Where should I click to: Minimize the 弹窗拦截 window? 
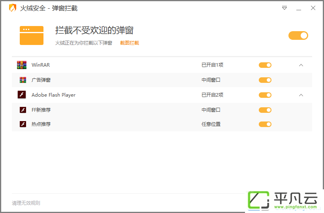(x=299, y=8)
